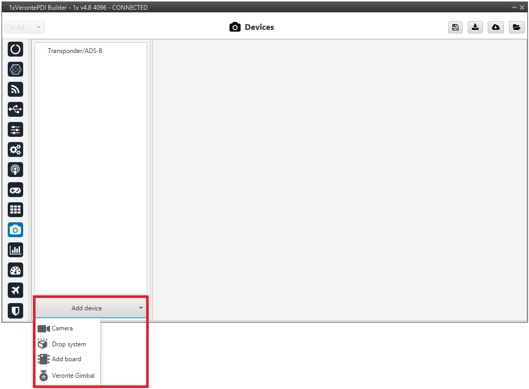Click the cloud download toolbar button
529x389 pixels.
pos(496,27)
